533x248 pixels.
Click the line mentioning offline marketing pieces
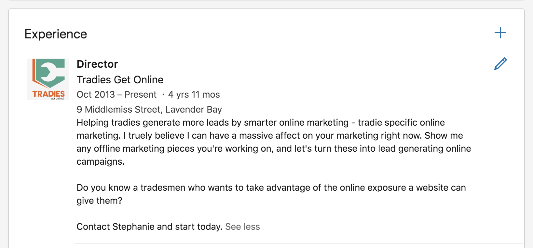pos(274,148)
